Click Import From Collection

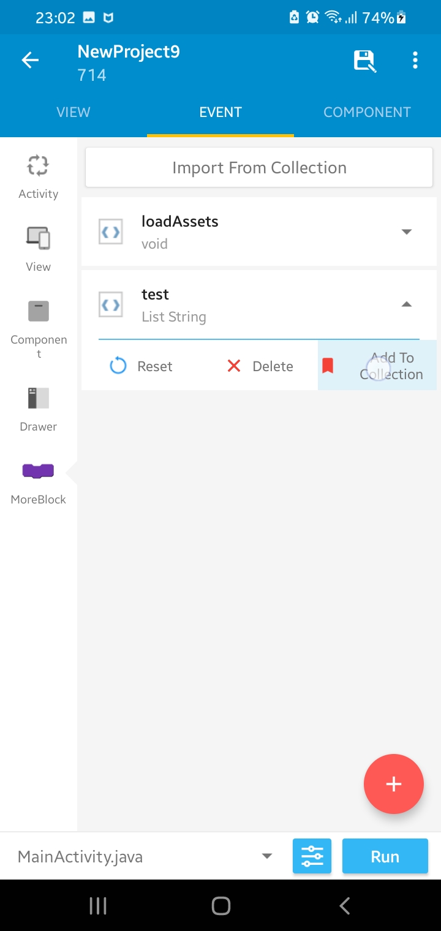coord(258,167)
